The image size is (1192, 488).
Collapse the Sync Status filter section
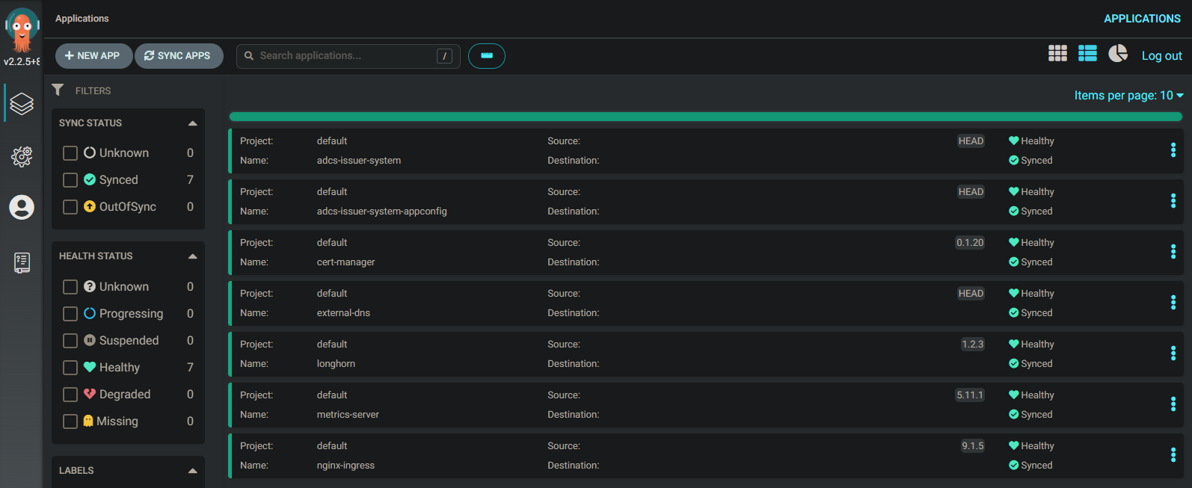pyautogui.click(x=192, y=123)
